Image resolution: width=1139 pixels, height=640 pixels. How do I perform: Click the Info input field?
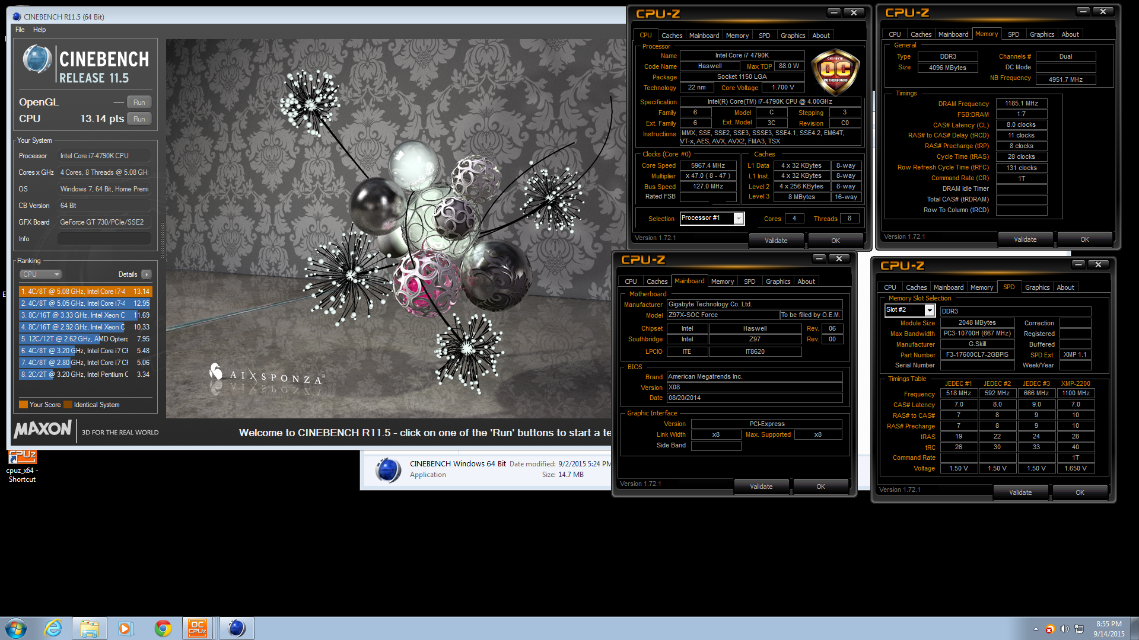click(x=104, y=239)
